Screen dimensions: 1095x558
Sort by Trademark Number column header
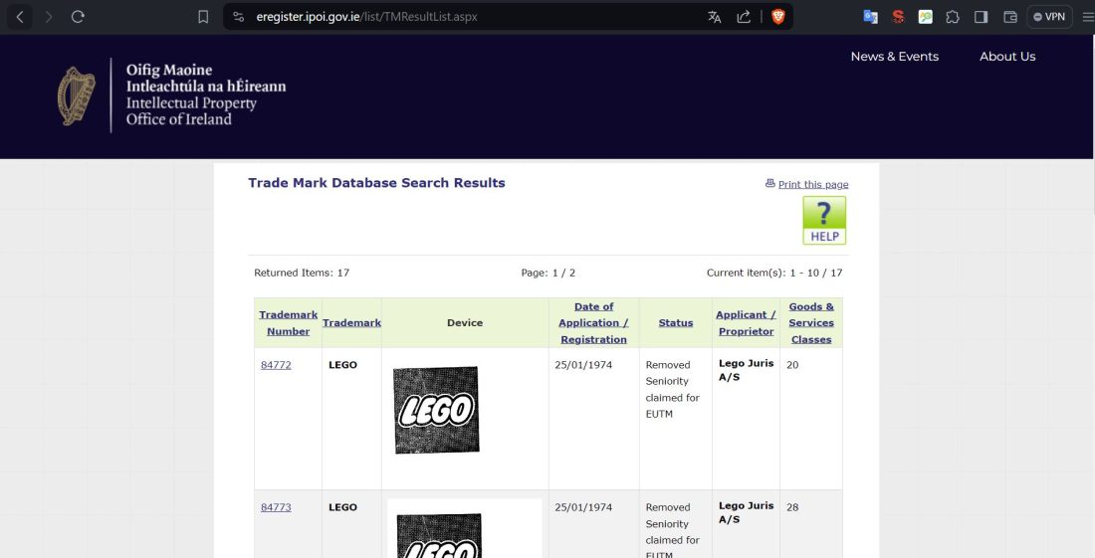(288, 323)
